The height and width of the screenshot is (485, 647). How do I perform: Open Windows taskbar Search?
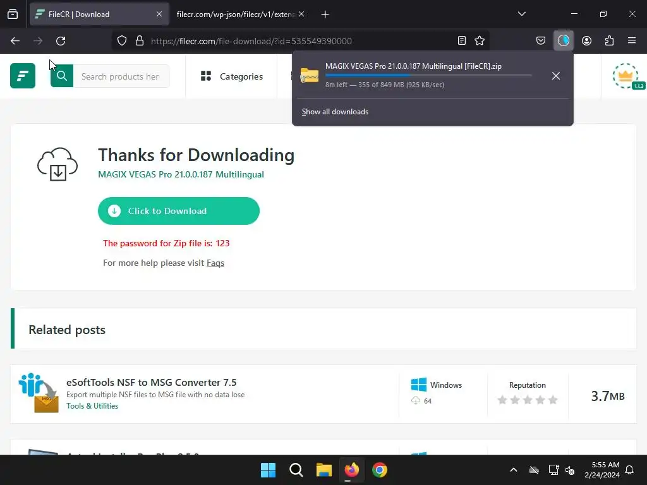coord(296,470)
